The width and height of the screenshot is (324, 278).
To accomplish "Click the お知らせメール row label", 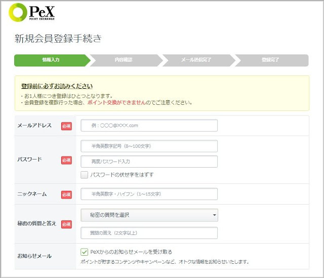I will coord(34,256).
